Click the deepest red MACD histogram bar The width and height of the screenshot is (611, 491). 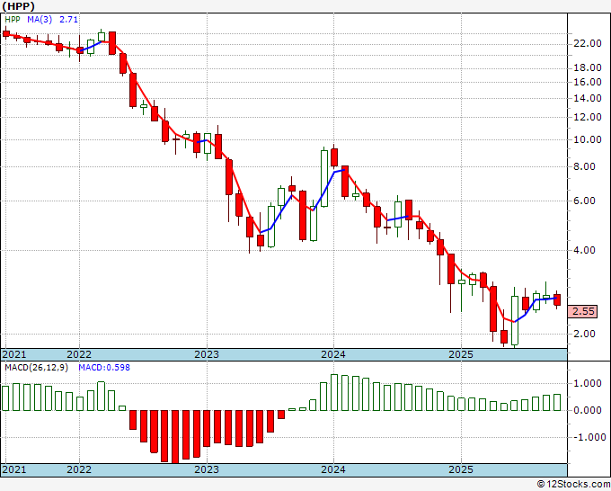(x=175, y=437)
